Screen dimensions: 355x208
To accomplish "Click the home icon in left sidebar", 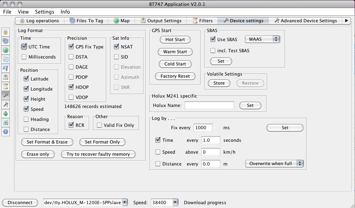I will [6, 32].
